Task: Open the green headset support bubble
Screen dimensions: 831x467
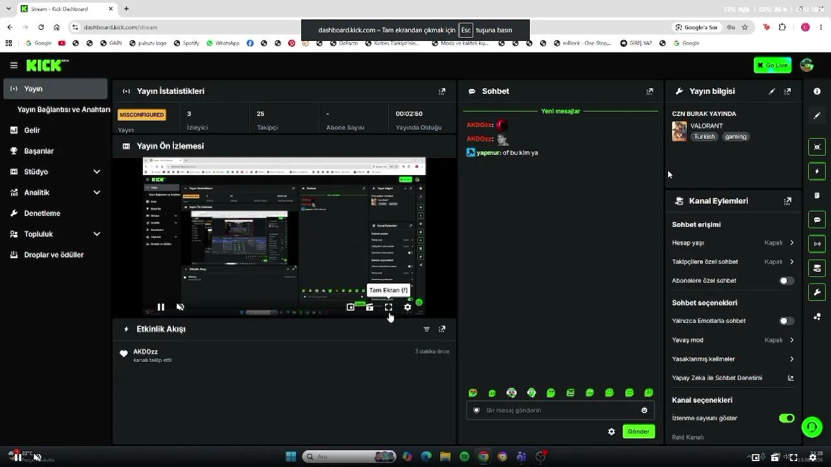Action: [x=812, y=427]
